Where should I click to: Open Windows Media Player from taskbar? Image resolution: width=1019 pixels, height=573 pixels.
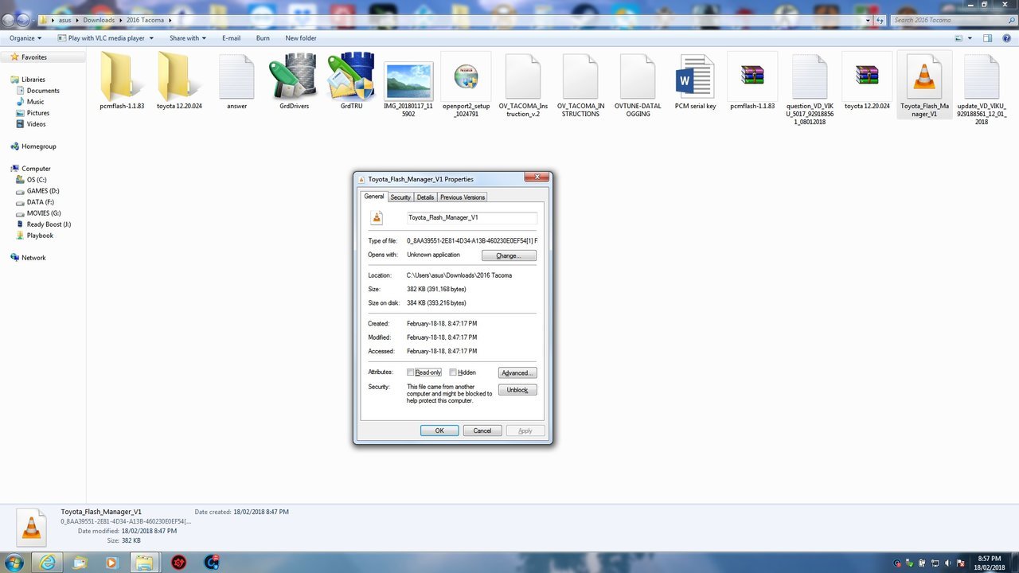111,563
